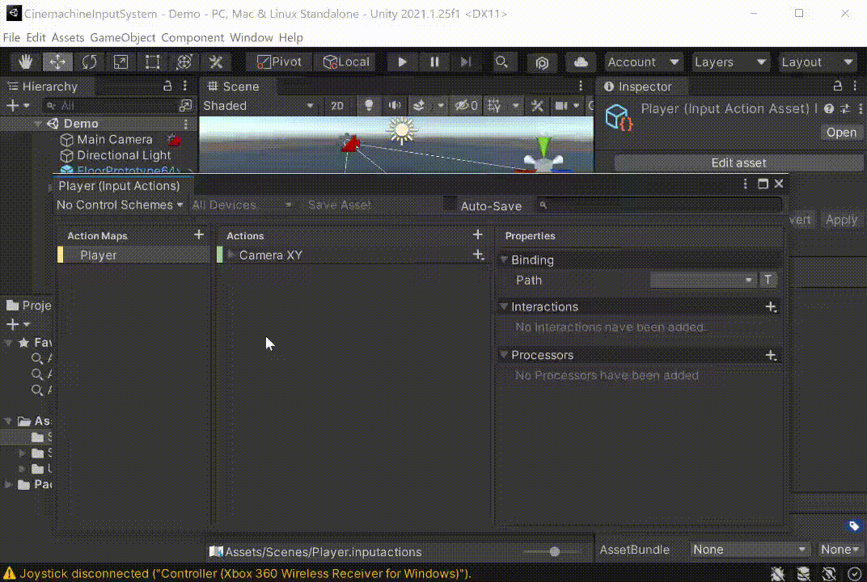This screenshot has width=867, height=582.
Task: Click the Edit asset button
Action: pyautogui.click(x=738, y=163)
